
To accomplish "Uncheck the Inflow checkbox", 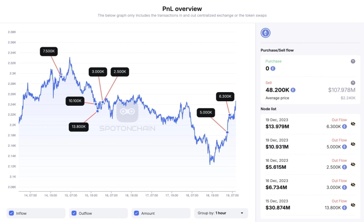I will (x=10, y=213).
